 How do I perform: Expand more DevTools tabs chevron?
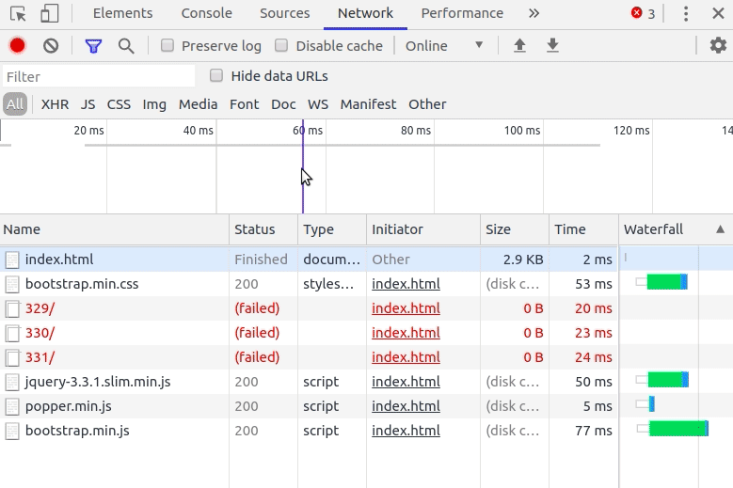click(x=534, y=13)
